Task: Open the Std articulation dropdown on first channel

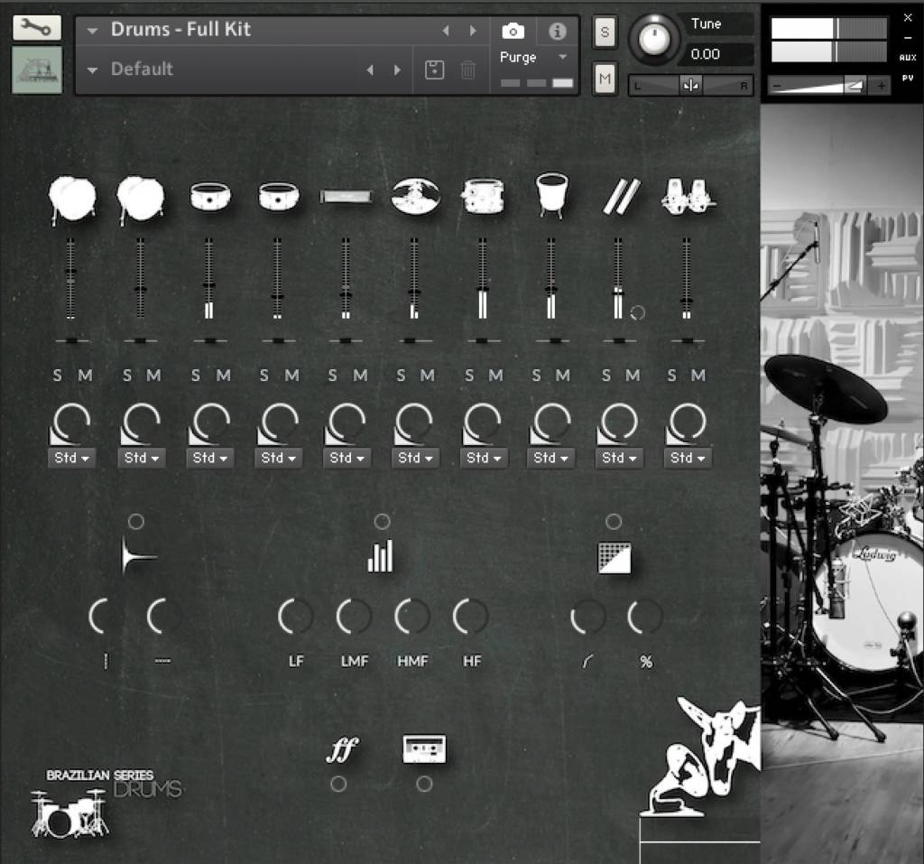Action: 71,458
